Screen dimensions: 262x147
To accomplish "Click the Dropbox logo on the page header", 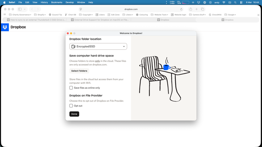I will 5,27.
